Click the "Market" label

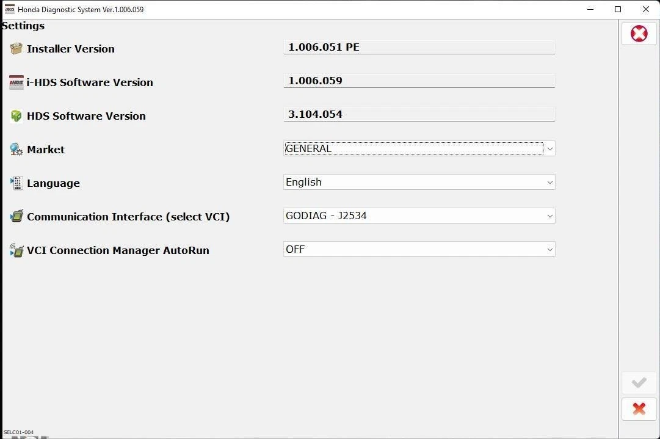[46, 150]
